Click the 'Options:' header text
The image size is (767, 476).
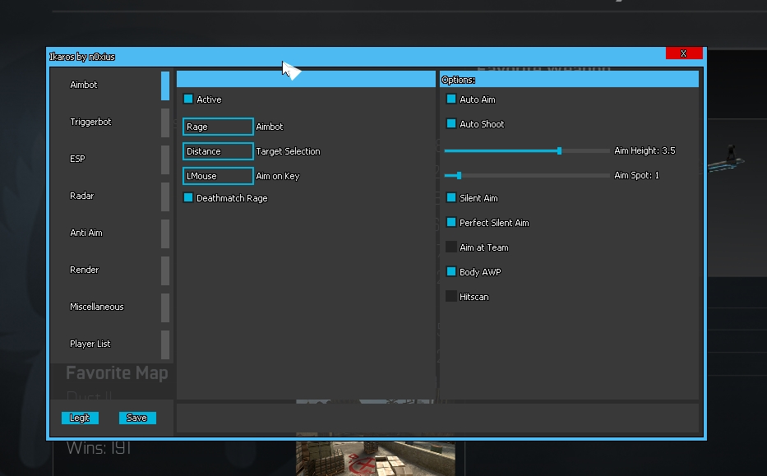(459, 80)
